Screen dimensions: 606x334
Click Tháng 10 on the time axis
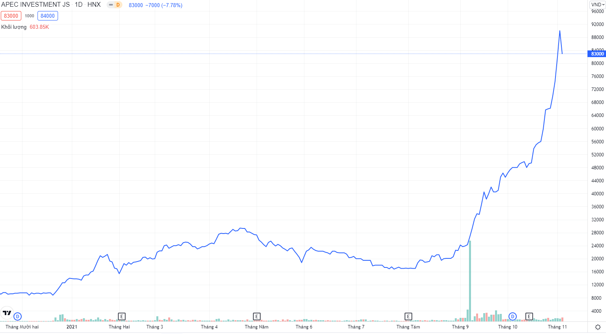(x=508, y=327)
